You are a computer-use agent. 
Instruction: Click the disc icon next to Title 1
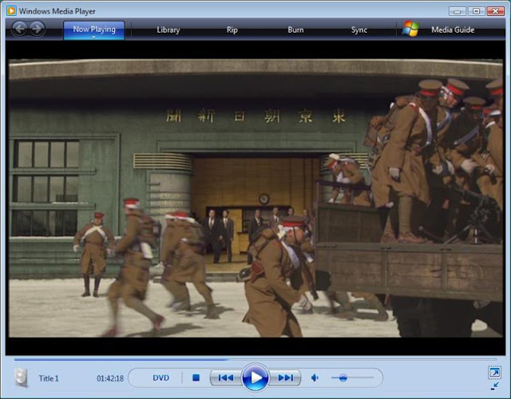22,377
